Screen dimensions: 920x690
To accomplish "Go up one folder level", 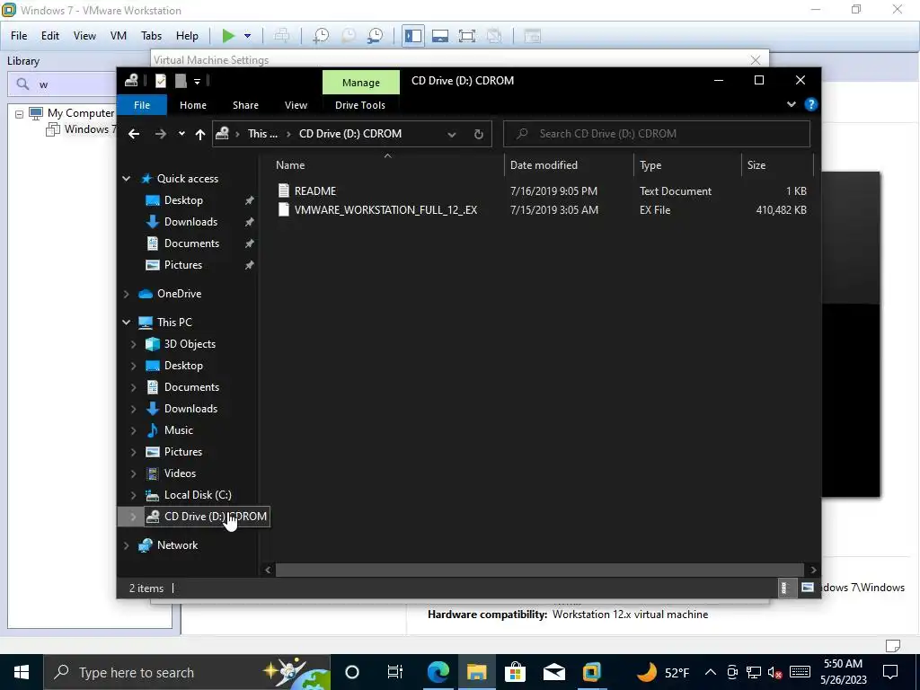I will 200,135.
